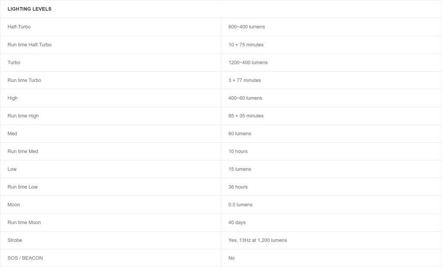The image size is (442, 267).
Task: Select the 10 hours run time value
Action: (x=238, y=151)
